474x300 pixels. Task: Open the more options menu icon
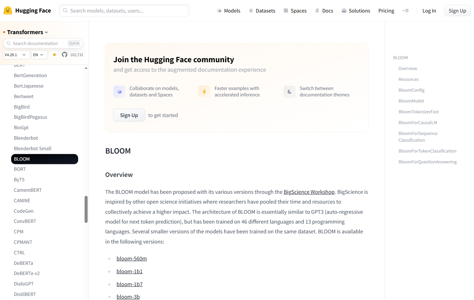405,11
